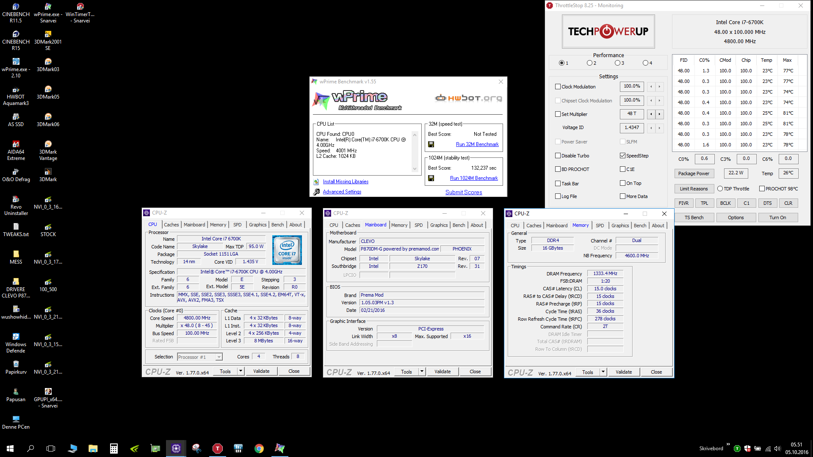Screen dimensions: 813x457
Task: Open O&O Defrag desktop icon
Action: click(x=16, y=175)
